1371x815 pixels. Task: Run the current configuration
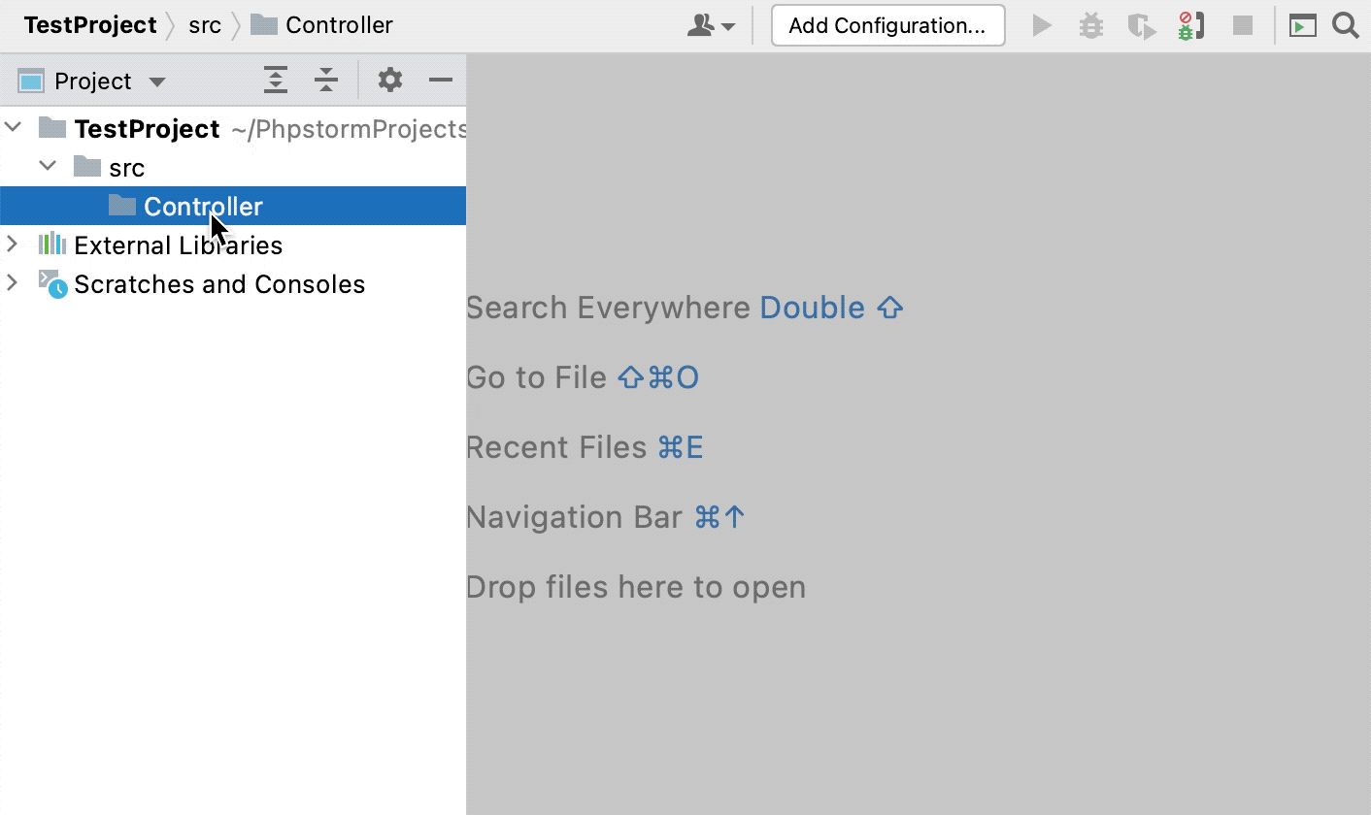pyautogui.click(x=1042, y=25)
